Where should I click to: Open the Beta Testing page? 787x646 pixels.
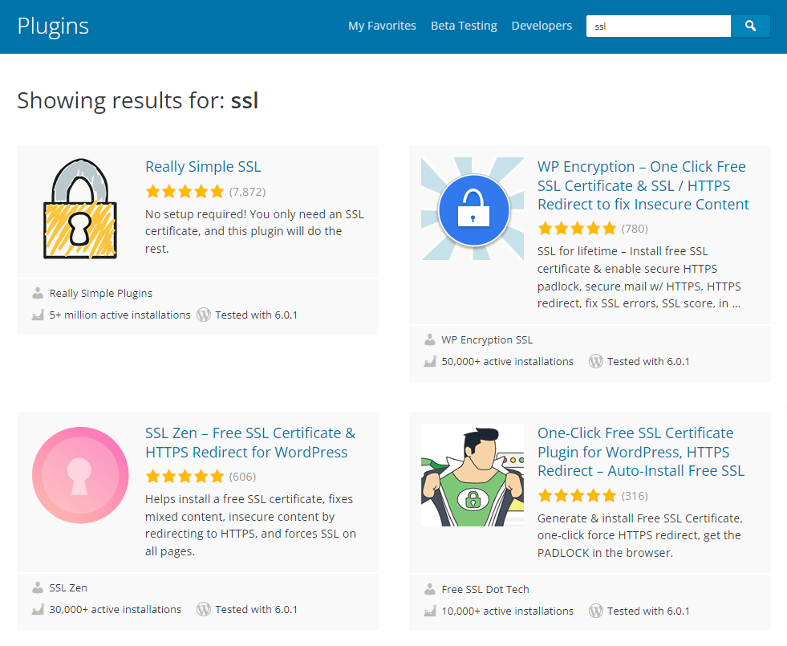[464, 26]
